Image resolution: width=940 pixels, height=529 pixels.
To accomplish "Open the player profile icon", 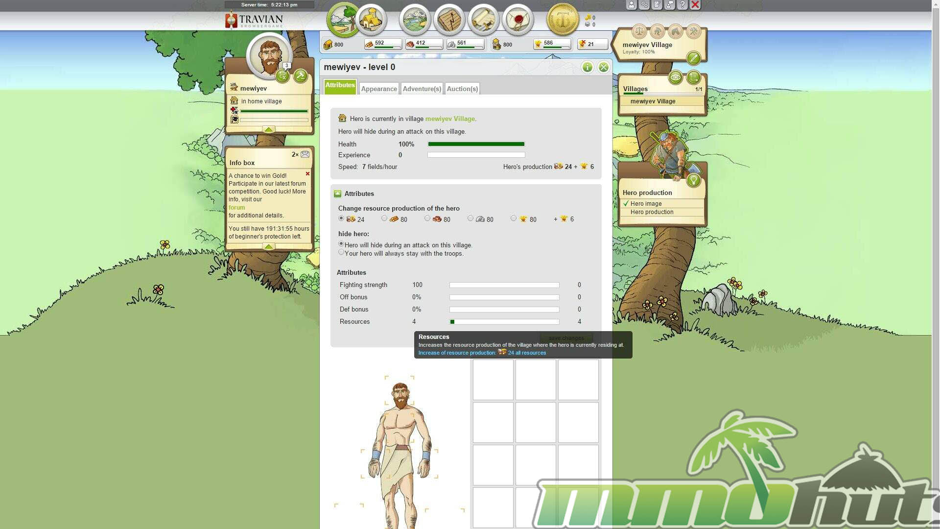I will click(632, 5).
